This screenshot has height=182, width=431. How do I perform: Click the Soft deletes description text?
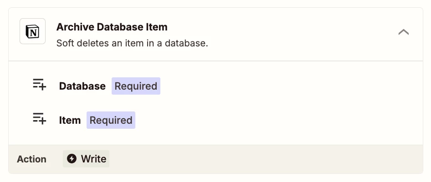(x=132, y=43)
